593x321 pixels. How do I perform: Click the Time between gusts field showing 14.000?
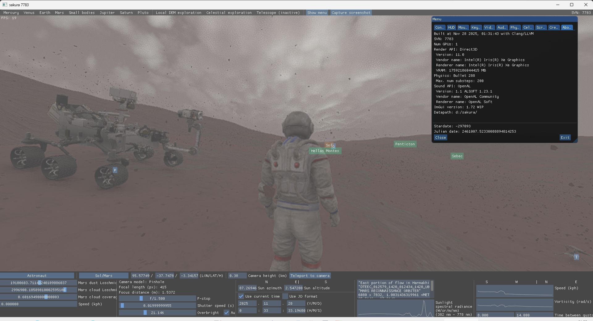tap(534, 315)
